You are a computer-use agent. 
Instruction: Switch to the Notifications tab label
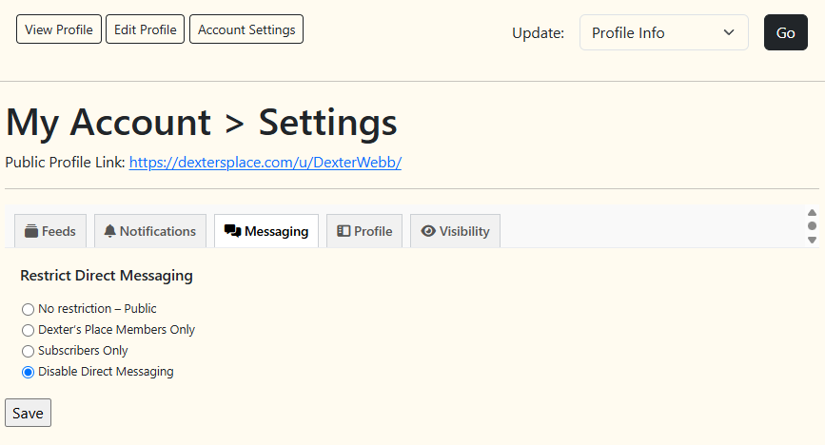(x=158, y=231)
